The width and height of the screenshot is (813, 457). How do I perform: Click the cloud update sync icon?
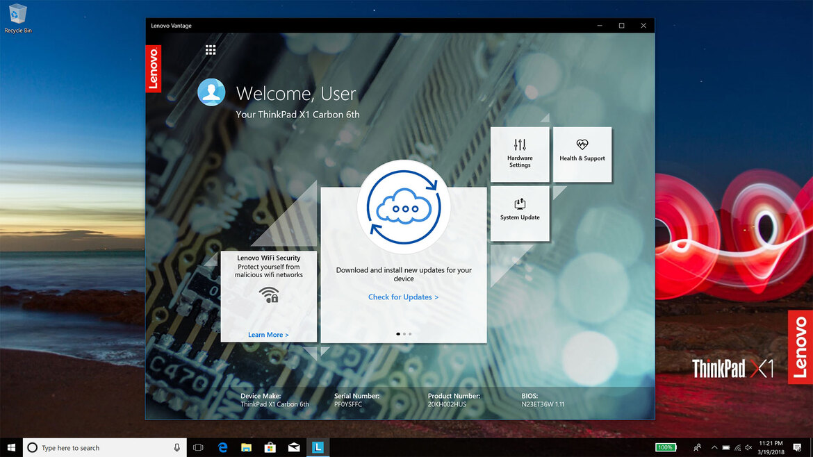[404, 207]
